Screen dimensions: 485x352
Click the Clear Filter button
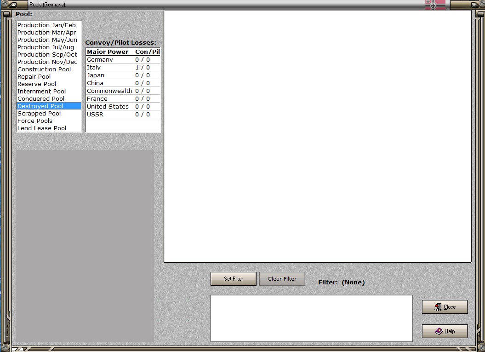pos(282,279)
